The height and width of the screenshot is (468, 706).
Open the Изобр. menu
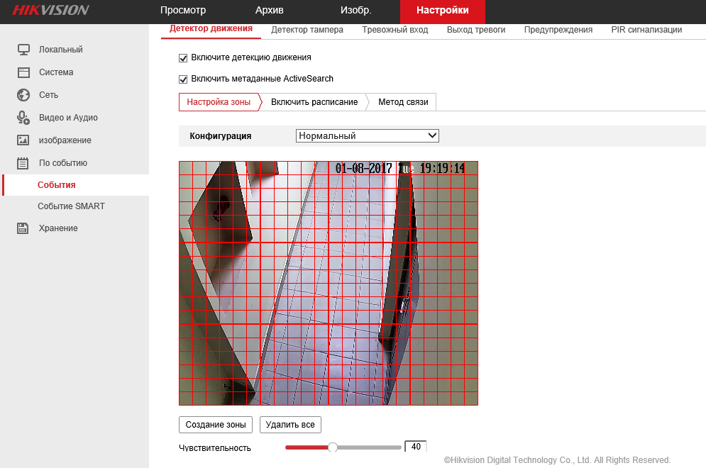tap(355, 11)
